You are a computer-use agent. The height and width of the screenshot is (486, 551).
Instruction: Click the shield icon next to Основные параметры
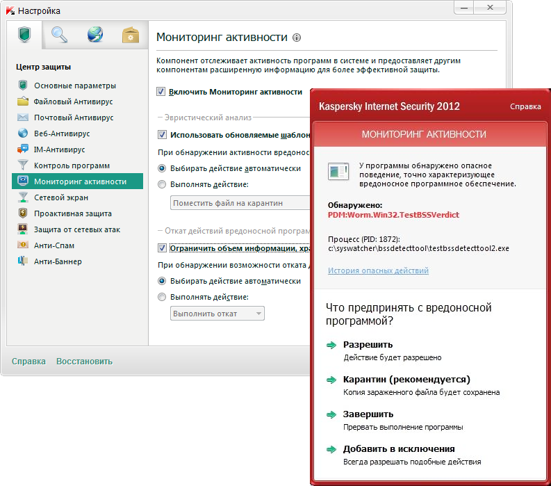(x=23, y=85)
